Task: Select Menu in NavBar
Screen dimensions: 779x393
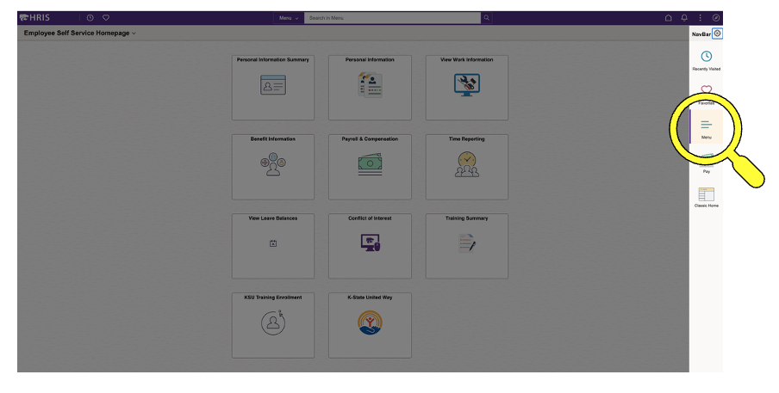Action: tap(706, 127)
